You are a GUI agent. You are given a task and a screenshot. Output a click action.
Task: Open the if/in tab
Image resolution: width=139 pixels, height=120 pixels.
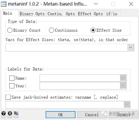tap(112, 14)
